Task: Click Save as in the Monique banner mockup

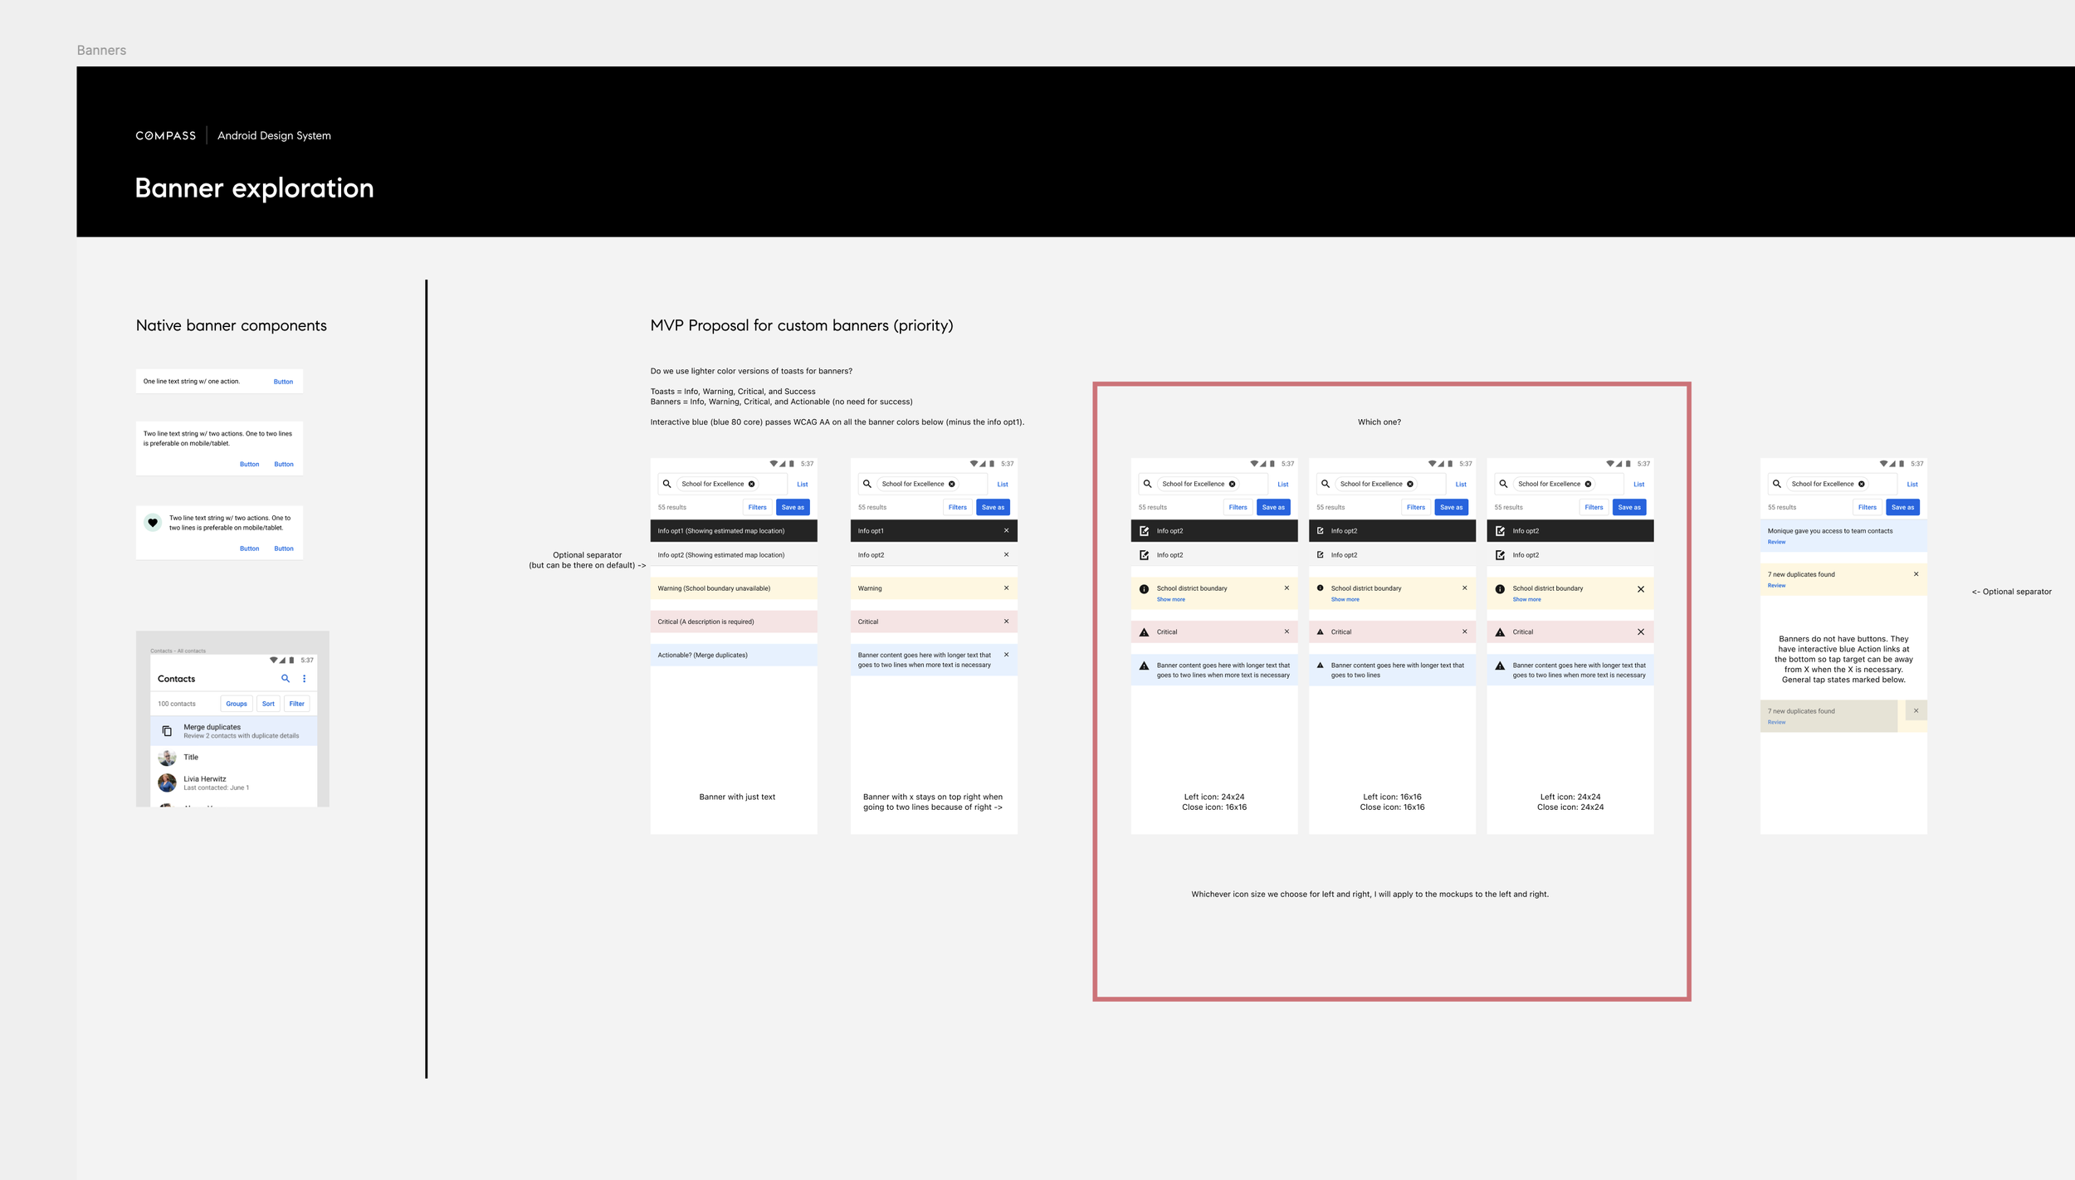Action: pos(1903,507)
